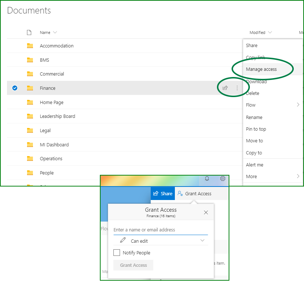Open the Leadership Board folder name
Viewport: 304px width, 292px height.
57,116
